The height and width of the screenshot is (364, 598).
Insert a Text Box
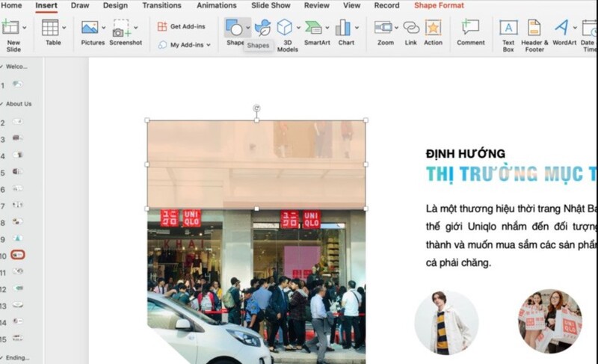point(508,28)
